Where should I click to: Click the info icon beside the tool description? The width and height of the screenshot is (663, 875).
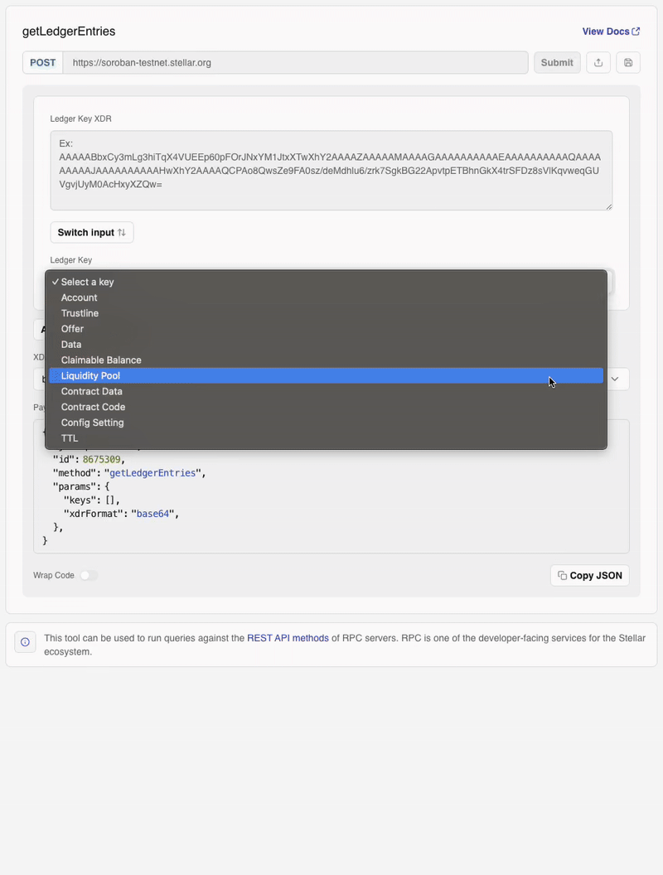[25, 642]
